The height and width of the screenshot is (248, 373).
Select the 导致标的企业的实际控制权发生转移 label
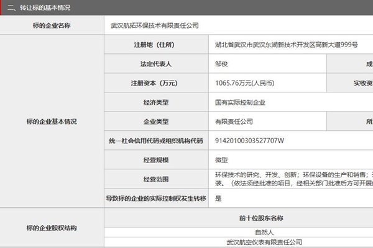[x=155, y=199]
